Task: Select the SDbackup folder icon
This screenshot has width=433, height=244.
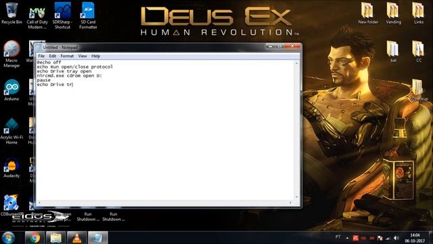Action: click(418, 90)
